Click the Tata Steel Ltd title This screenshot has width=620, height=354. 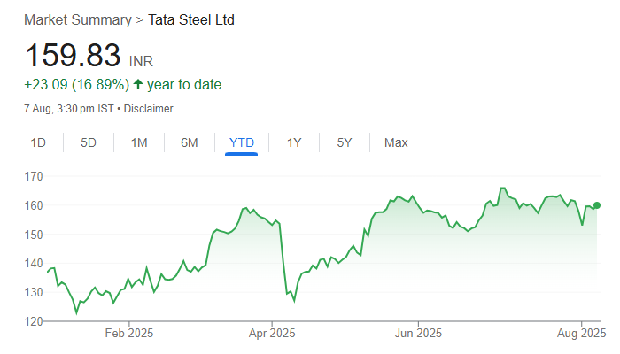click(x=191, y=19)
